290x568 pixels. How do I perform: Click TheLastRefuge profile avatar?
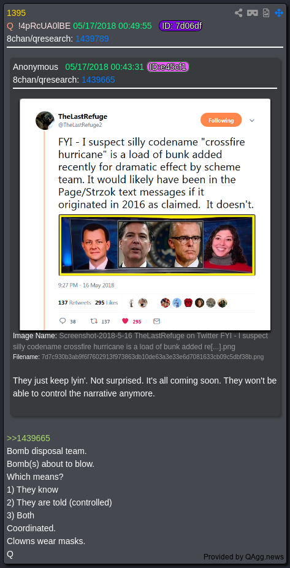[45, 121]
